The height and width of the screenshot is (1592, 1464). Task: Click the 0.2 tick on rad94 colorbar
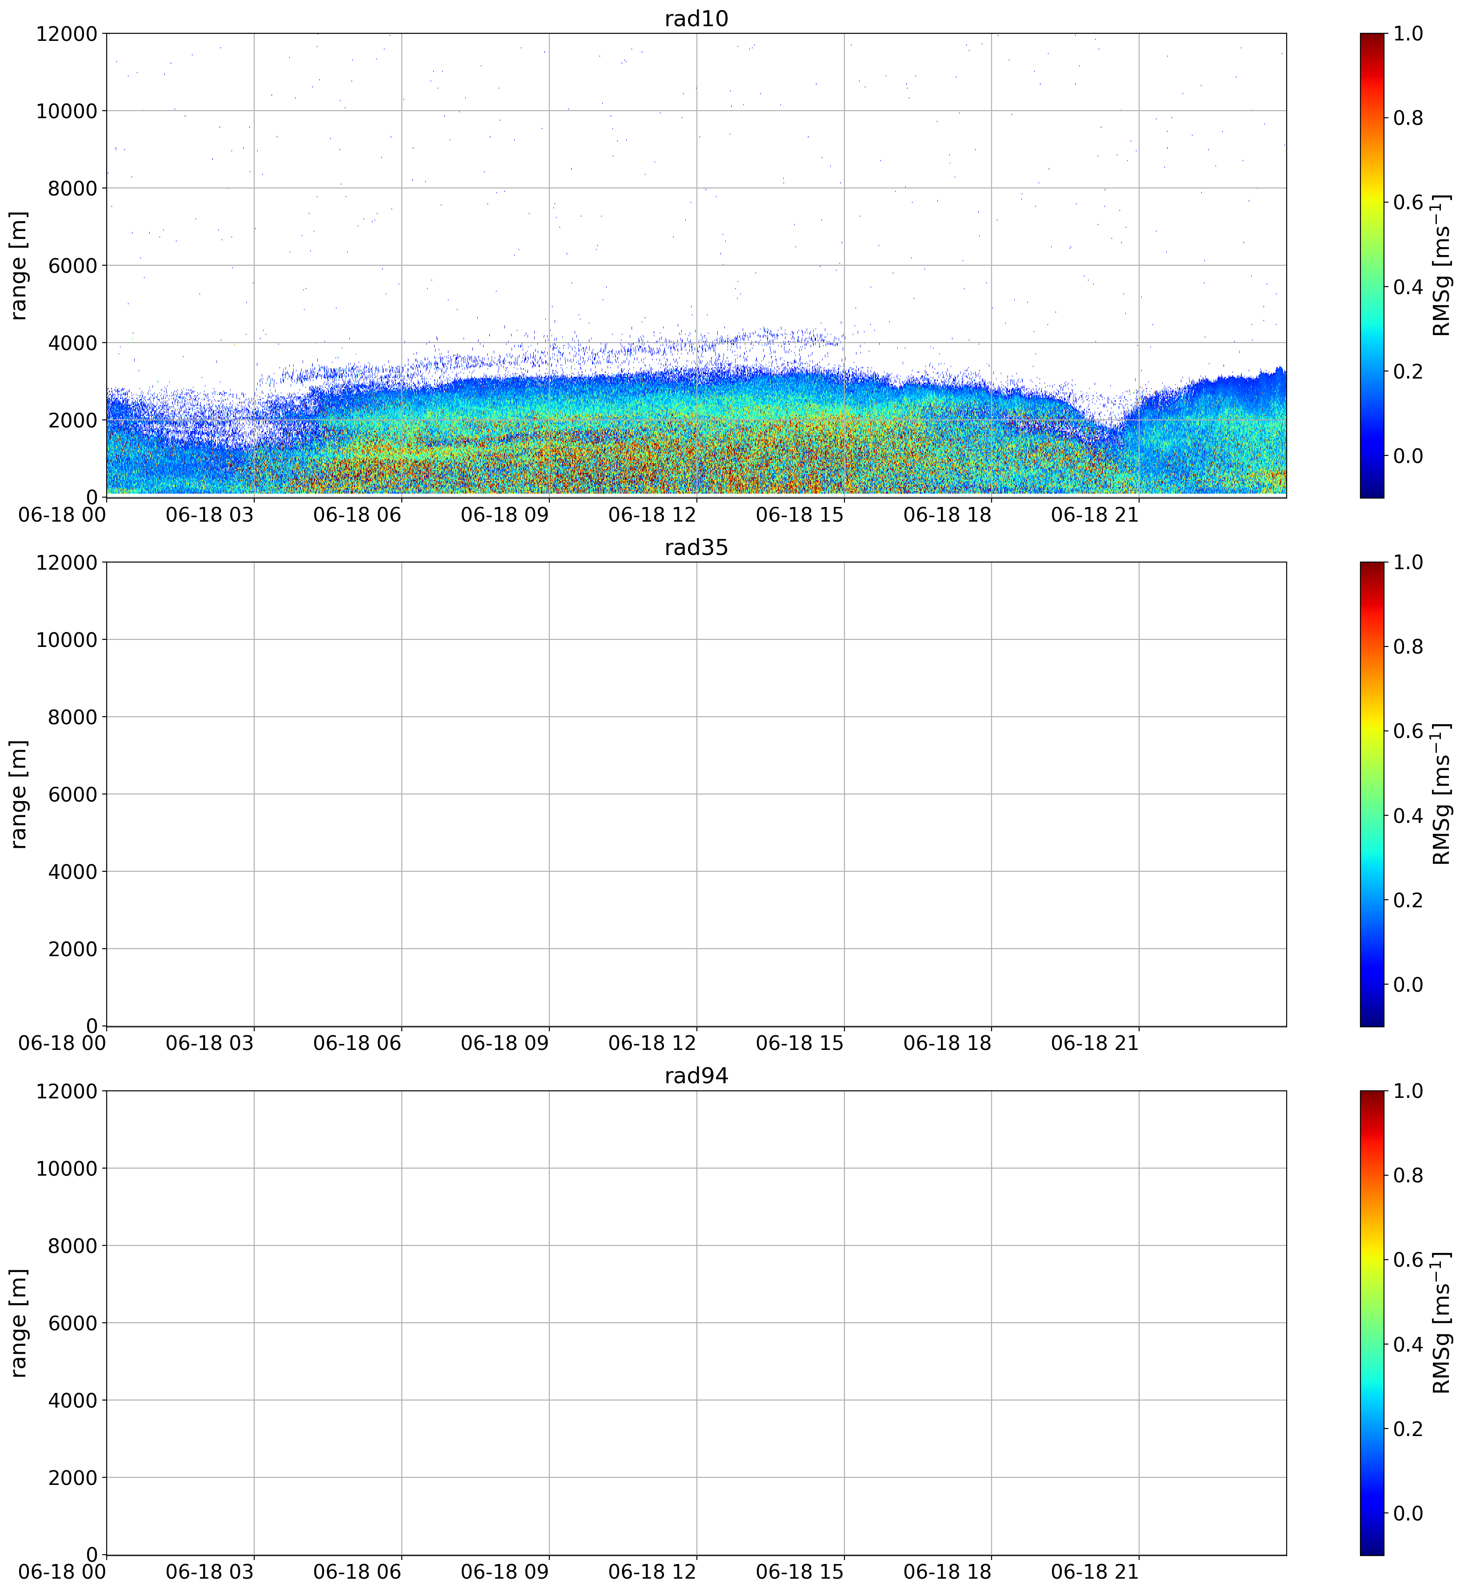[1408, 1429]
